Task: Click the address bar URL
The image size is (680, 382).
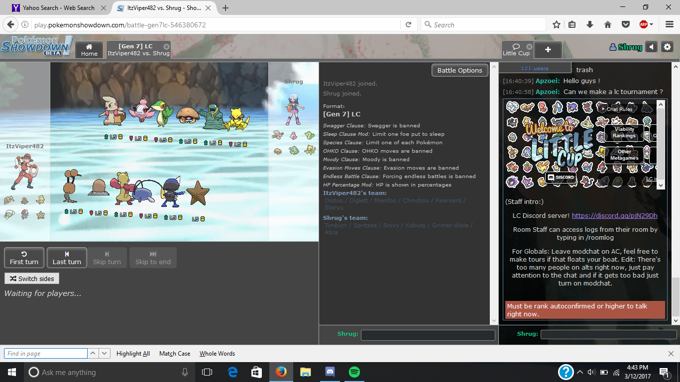Action: (x=119, y=25)
